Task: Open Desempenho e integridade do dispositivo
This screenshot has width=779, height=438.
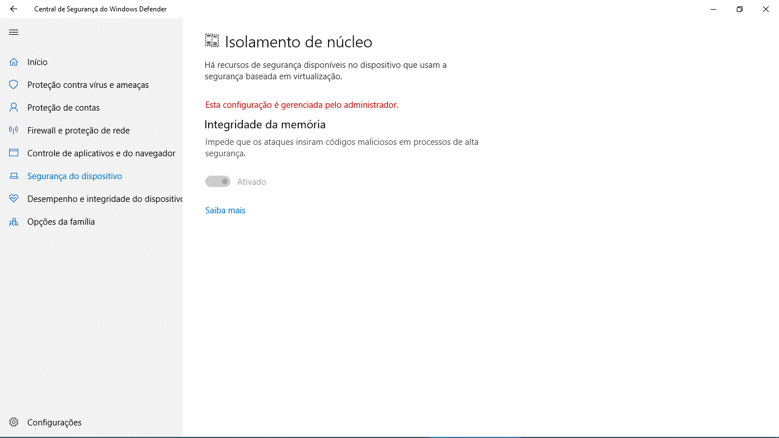Action: click(91, 199)
